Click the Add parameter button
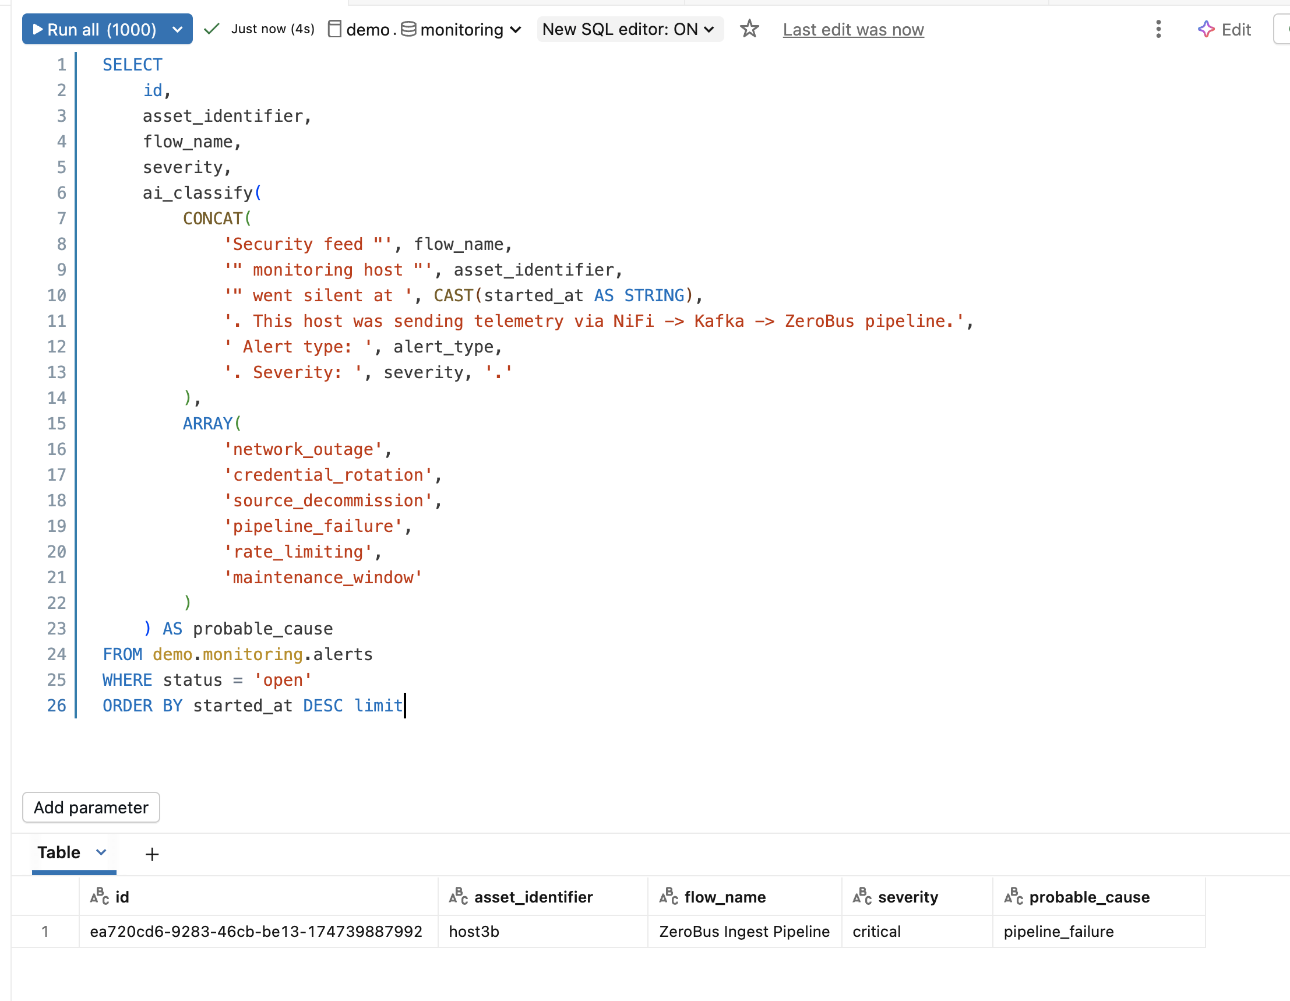The height and width of the screenshot is (1001, 1290). pos(91,808)
